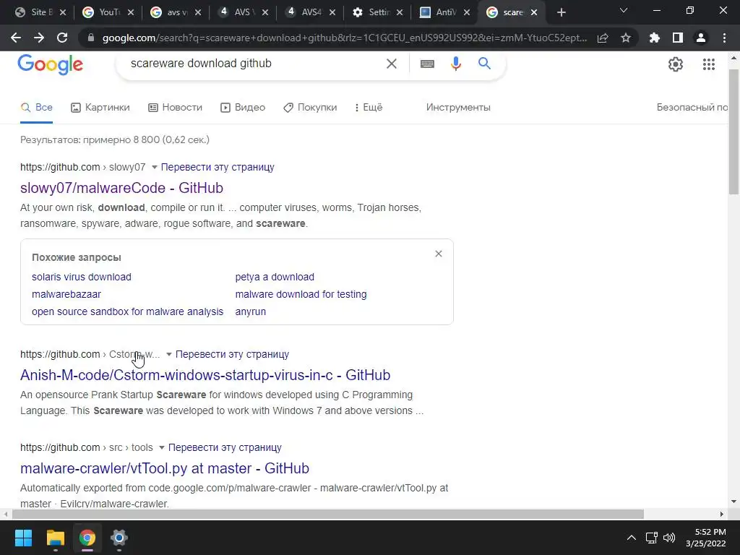
Task: Submit search with the magnifier icon
Action: point(485,64)
